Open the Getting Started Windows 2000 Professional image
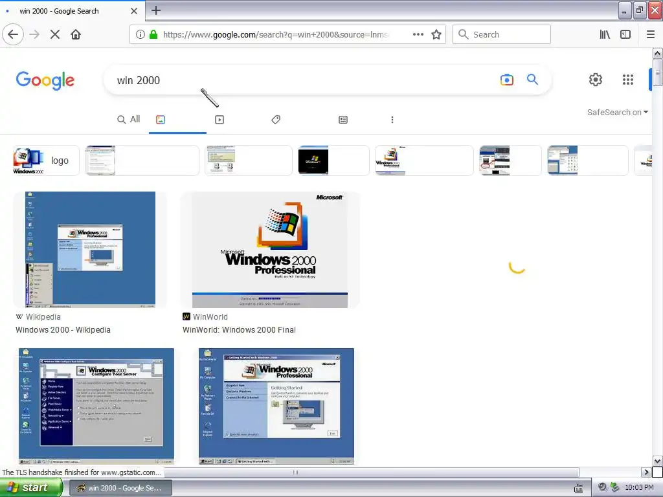The image size is (663, 497). tap(276, 406)
